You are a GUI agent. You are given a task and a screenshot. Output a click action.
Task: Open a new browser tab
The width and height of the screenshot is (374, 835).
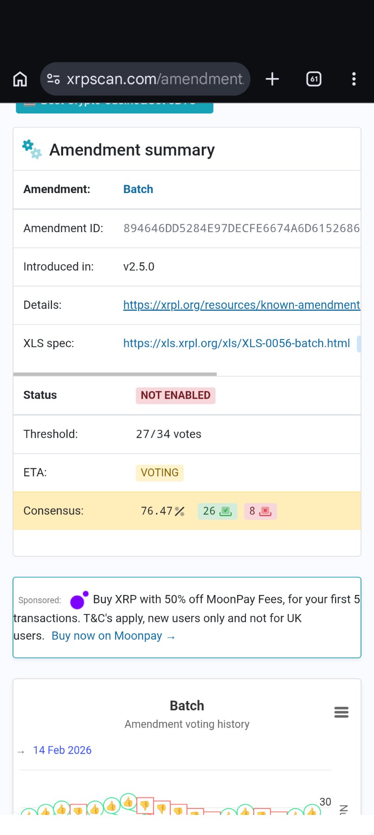tap(272, 79)
